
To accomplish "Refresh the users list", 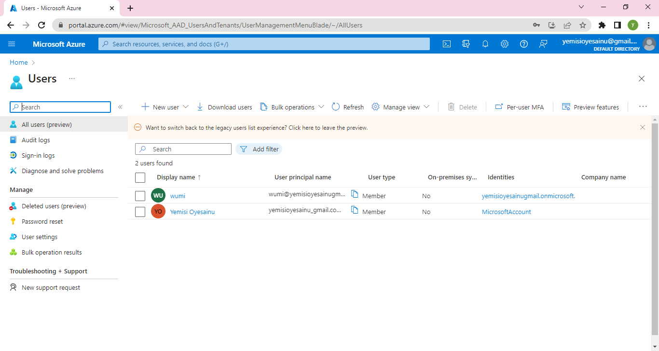I will [x=348, y=107].
